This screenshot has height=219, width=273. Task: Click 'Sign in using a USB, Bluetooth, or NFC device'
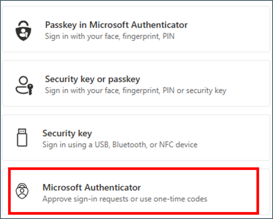[120, 145]
